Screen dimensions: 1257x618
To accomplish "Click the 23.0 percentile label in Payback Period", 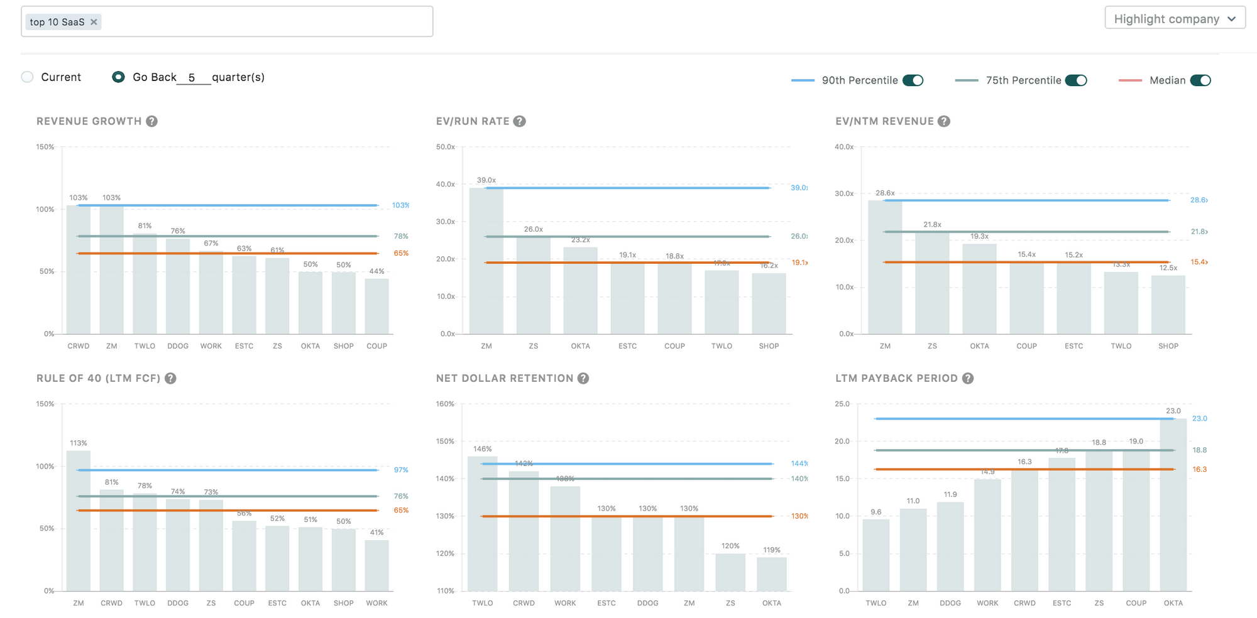I will tap(1200, 418).
